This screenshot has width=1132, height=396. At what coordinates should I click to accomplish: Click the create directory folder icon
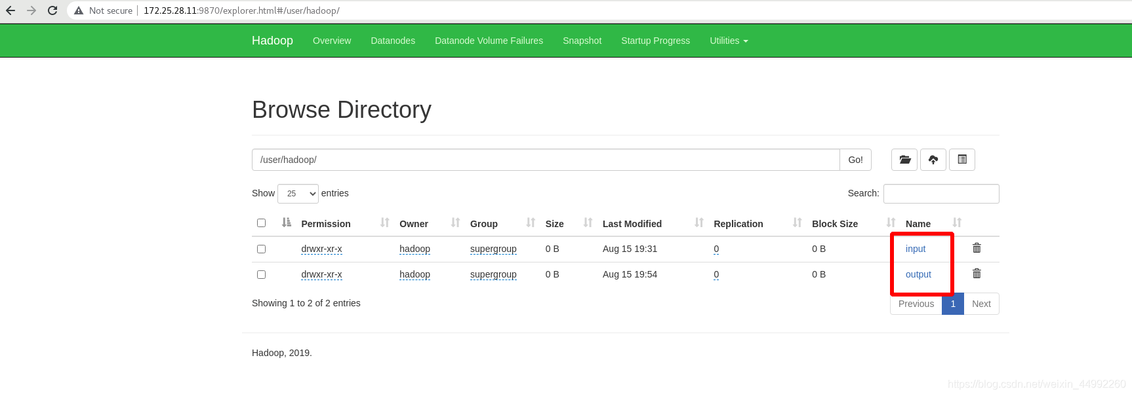[904, 160]
